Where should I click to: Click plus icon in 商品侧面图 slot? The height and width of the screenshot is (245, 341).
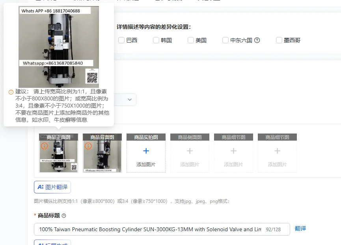(190, 151)
